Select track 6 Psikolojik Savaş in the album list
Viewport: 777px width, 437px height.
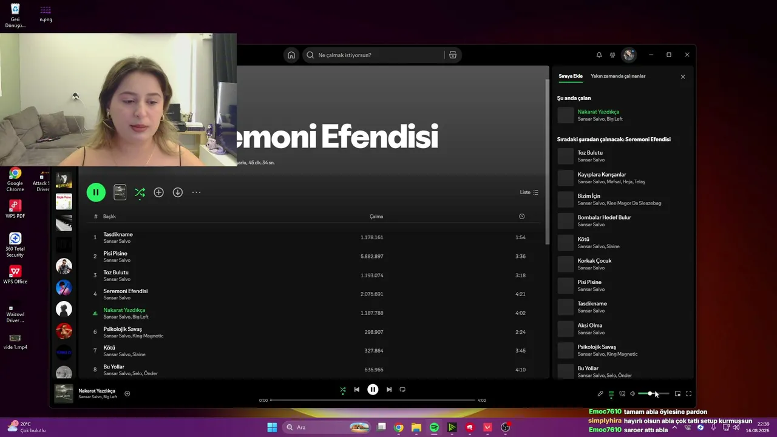314,332
